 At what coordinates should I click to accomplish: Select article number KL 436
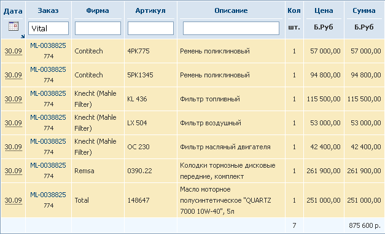[x=137, y=99]
